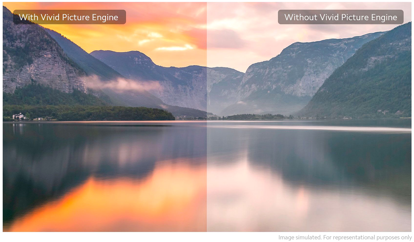Select the small tree-covered island mid-lake
Viewport: 414px width, 242px height.
point(256,117)
